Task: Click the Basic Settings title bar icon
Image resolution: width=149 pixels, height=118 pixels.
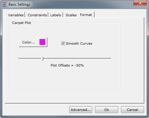Action: click(4, 4)
